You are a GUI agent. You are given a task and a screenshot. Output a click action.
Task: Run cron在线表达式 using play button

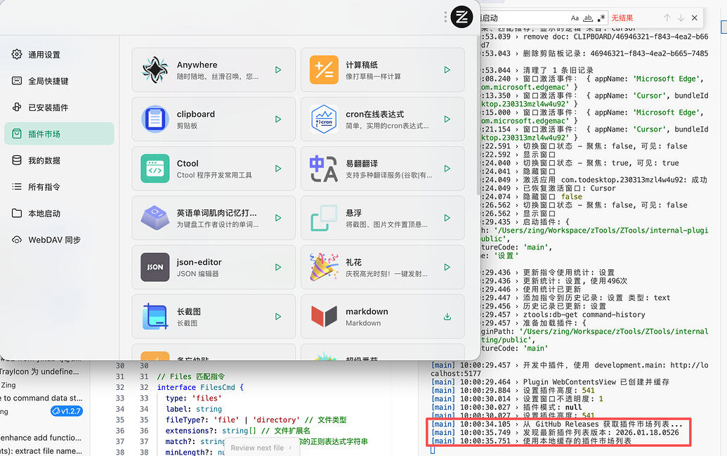coord(447,119)
